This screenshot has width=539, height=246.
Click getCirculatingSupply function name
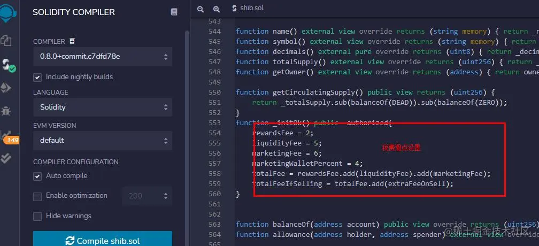[x=314, y=93]
